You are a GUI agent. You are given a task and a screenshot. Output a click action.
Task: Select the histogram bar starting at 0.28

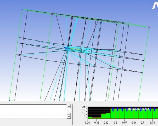click(x=90, y=118)
